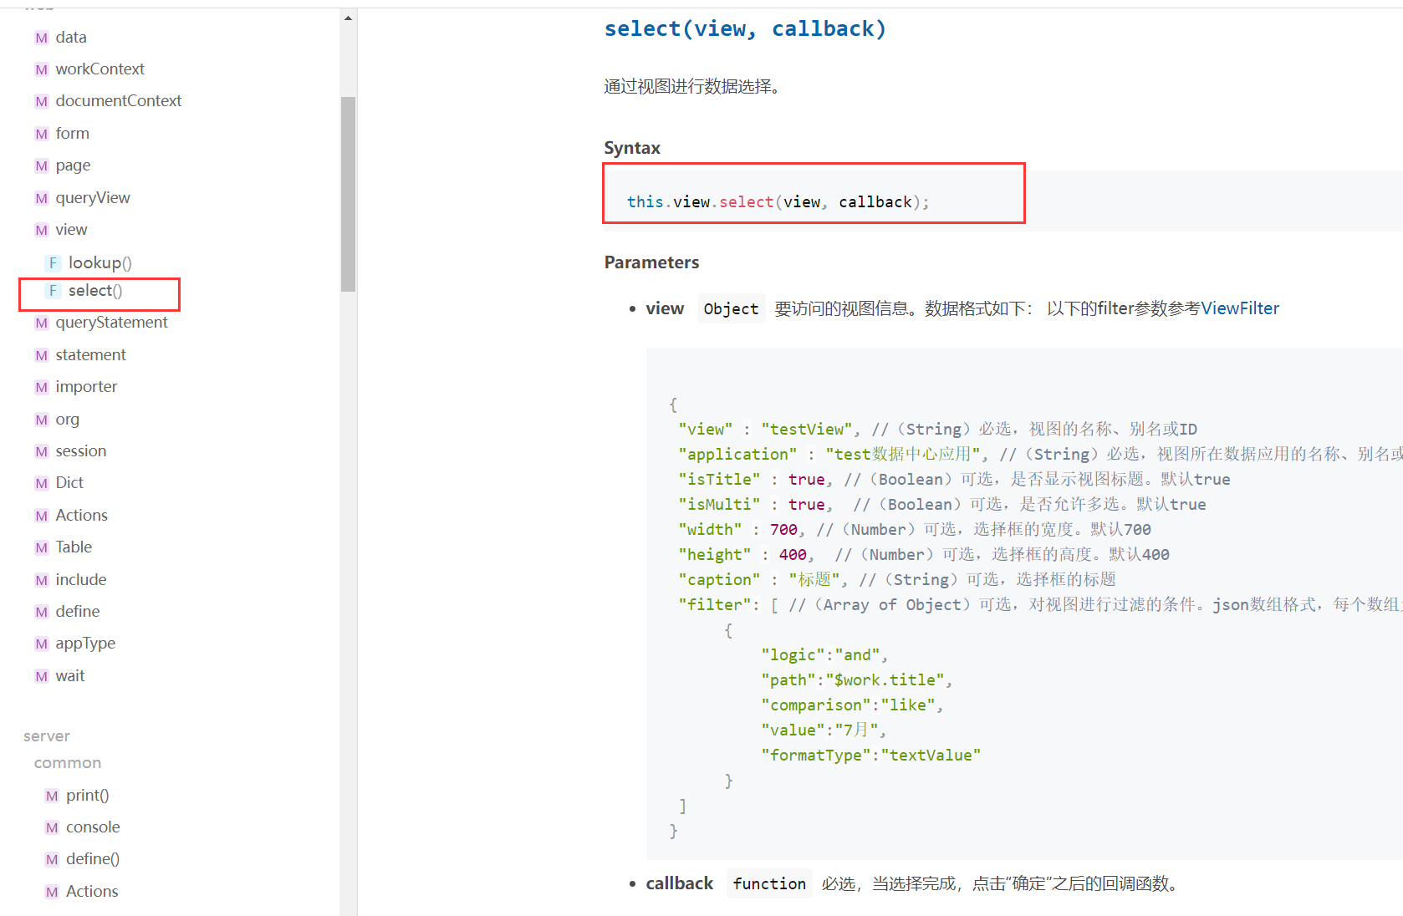Navigate to appType module
1403x916 pixels.
pyautogui.click(x=86, y=644)
